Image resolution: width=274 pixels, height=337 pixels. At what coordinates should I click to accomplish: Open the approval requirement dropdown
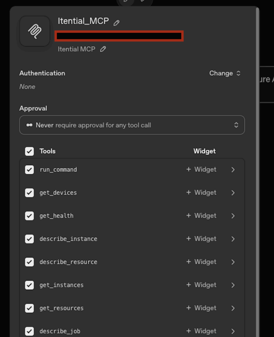point(132,125)
